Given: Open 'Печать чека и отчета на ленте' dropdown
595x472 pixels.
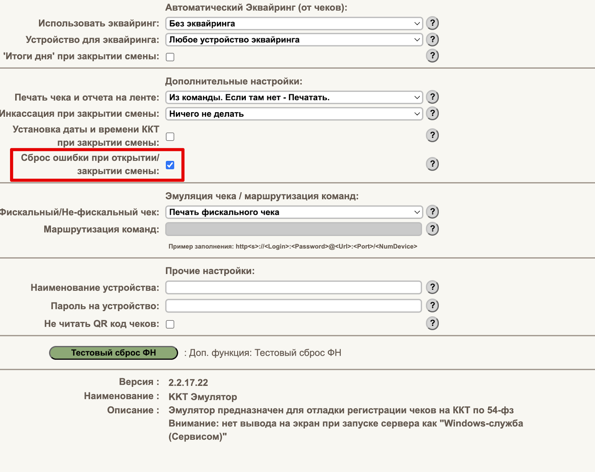Looking at the screenshot, I should pyautogui.click(x=294, y=97).
